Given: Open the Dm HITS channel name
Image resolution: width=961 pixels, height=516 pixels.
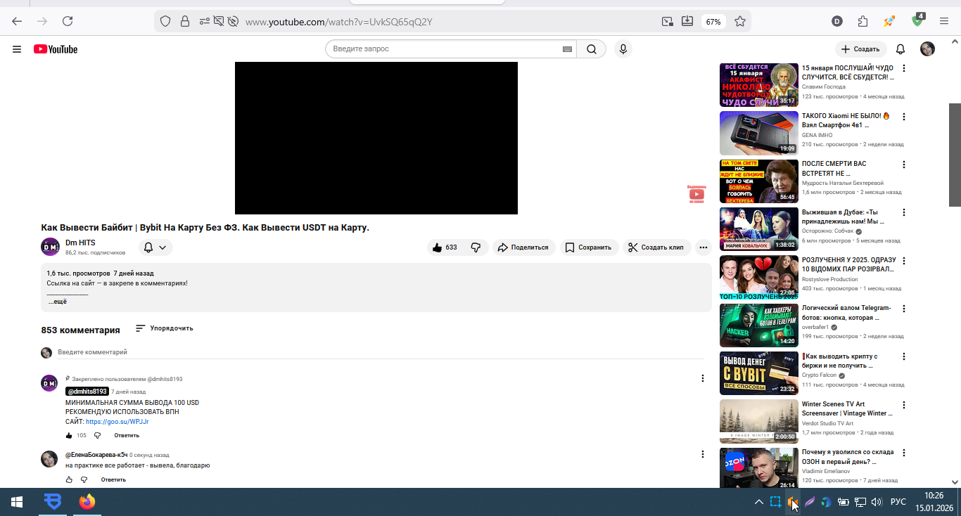Looking at the screenshot, I should [80, 243].
